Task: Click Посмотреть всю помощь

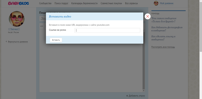Action: click(163, 47)
